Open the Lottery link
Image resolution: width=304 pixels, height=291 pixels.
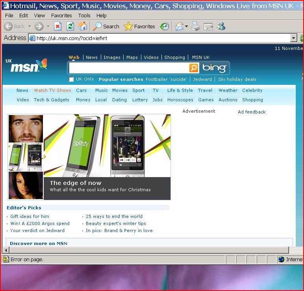(x=140, y=100)
